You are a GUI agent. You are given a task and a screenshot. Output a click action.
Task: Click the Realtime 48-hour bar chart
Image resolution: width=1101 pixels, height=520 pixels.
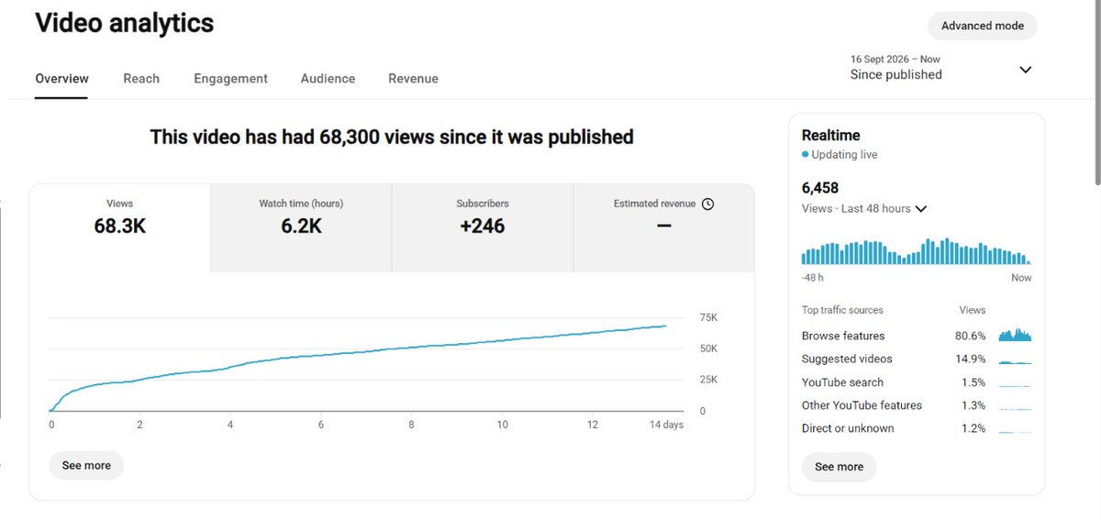(917, 251)
